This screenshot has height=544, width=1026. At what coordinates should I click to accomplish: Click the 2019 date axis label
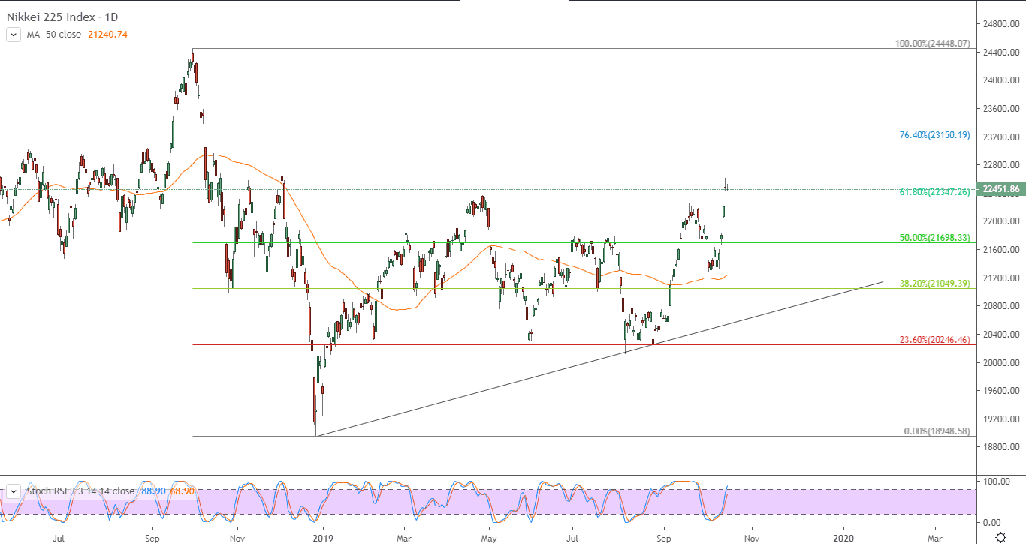322,537
